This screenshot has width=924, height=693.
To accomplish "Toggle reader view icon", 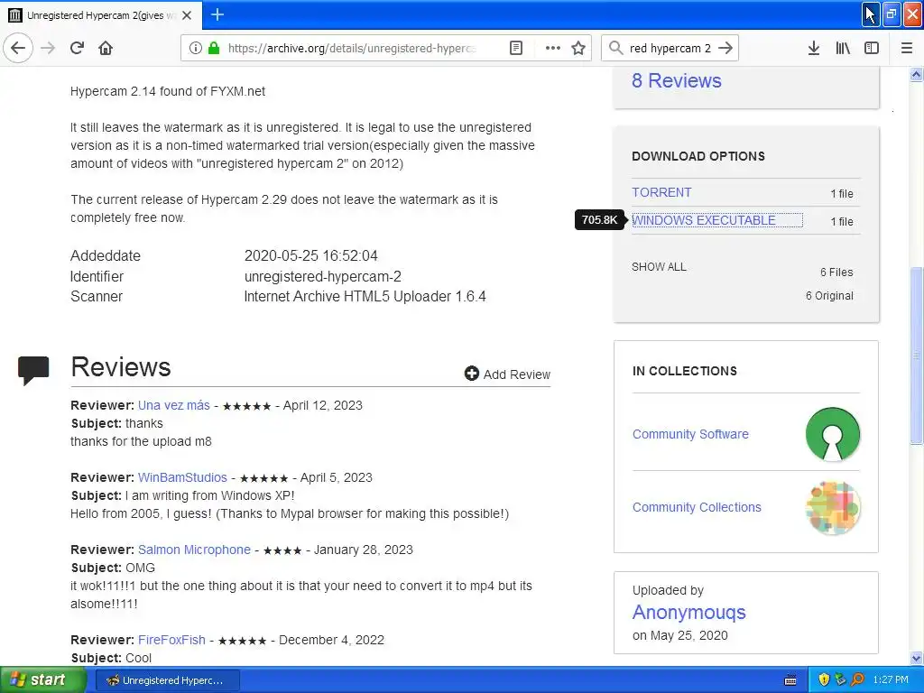I will coord(515,48).
